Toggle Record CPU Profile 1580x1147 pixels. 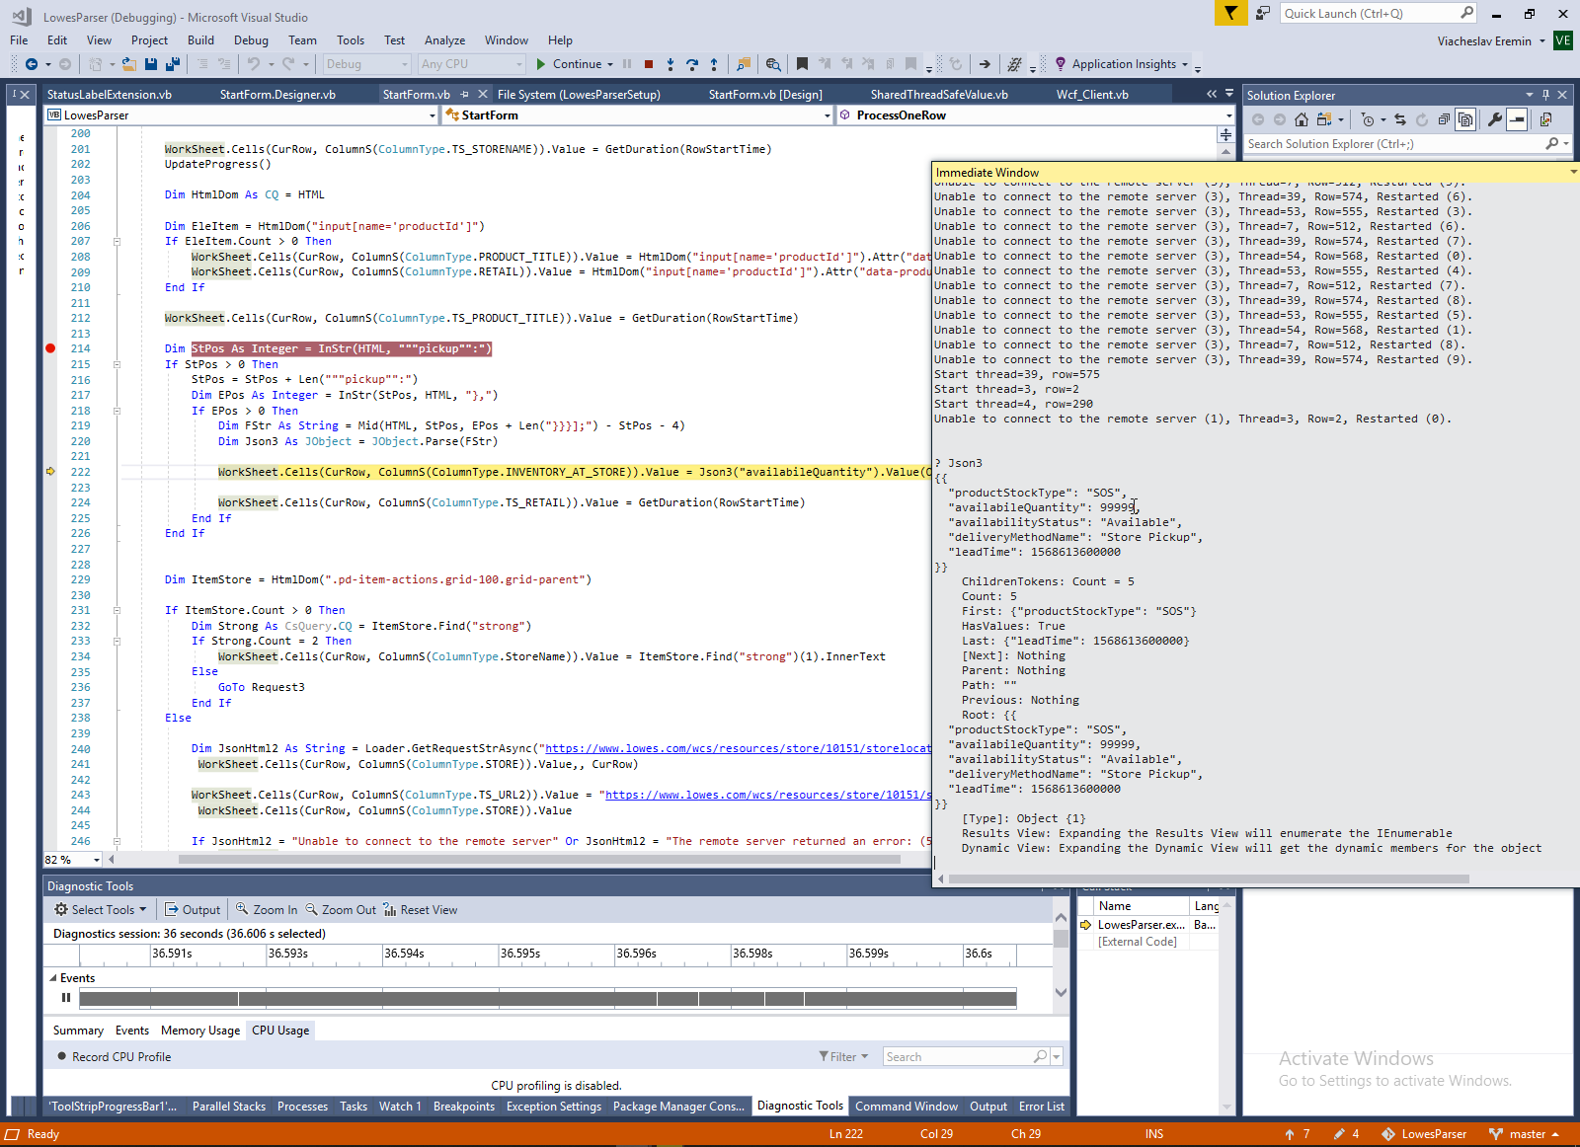pyautogui.click(x=114, y=1057)
